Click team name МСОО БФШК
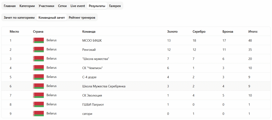The width and height of the screenshot is (272, 120). (92, 40)
